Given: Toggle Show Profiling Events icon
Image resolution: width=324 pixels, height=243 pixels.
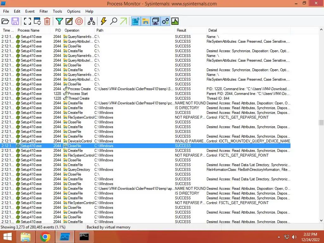Looking at the screenshot, I should tap(175, 21).
